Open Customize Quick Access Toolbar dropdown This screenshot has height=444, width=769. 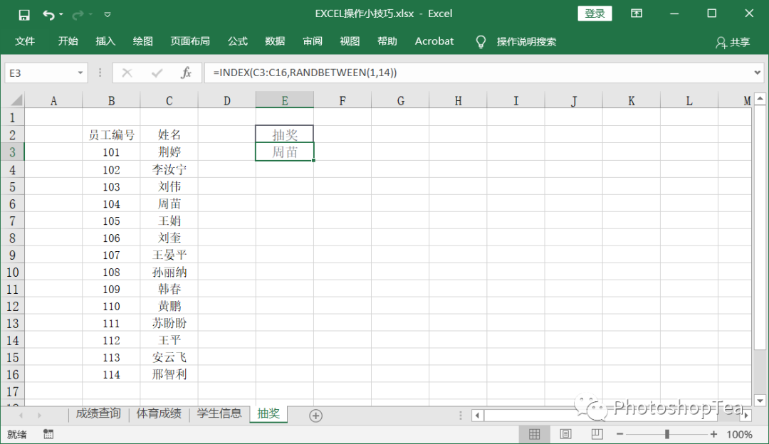[x=108, y=15]
